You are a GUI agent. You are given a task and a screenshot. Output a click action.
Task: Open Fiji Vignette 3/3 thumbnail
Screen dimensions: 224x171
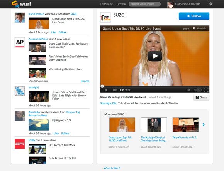(x=39, y=125)
